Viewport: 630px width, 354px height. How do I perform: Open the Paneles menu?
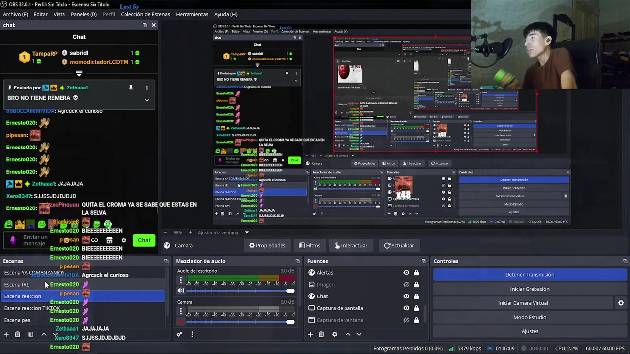click(84, 14)
